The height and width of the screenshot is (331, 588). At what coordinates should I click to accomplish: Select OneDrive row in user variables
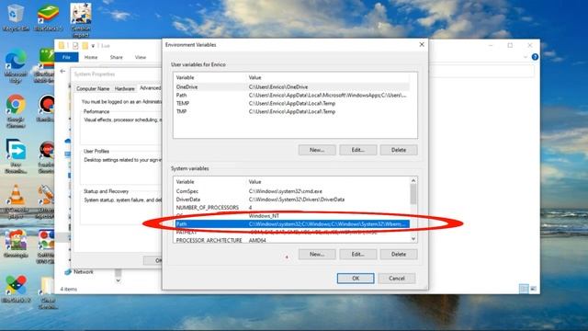292,86
